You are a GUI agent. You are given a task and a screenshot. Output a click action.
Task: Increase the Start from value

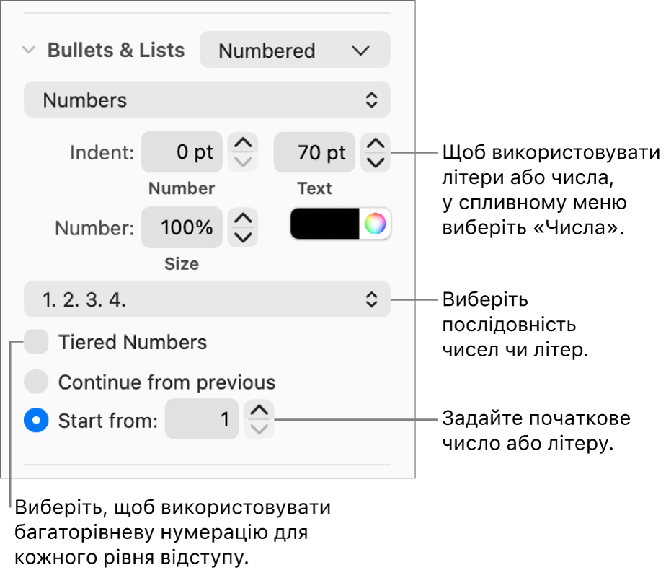259,411
